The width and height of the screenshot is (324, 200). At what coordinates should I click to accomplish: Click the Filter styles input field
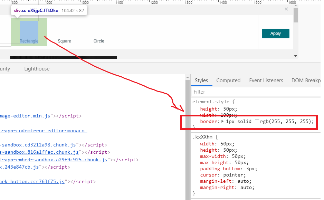(242, 92)
